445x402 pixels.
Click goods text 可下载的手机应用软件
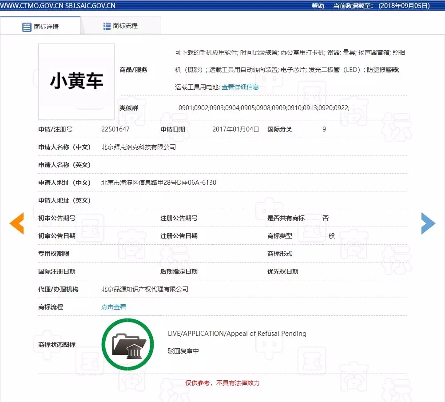(206, 52)
